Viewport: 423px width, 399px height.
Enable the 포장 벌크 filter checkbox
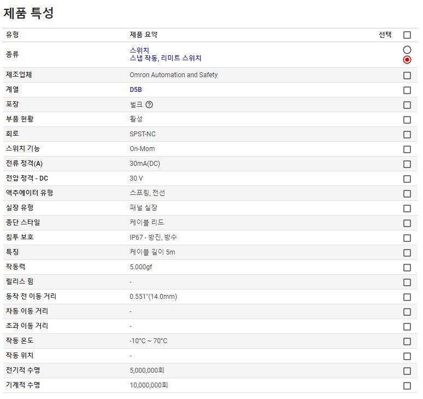[407, 105]
